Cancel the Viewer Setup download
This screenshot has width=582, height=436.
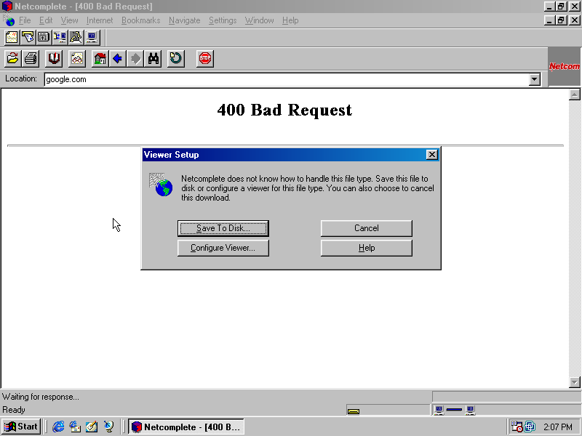tap(366, 228)
